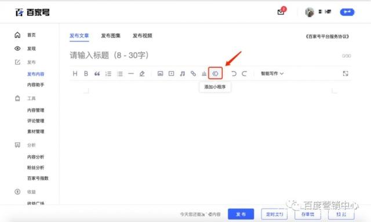Add audio using music note icon
The width and height of the screenshot is (371, 222).
(182, 74)
